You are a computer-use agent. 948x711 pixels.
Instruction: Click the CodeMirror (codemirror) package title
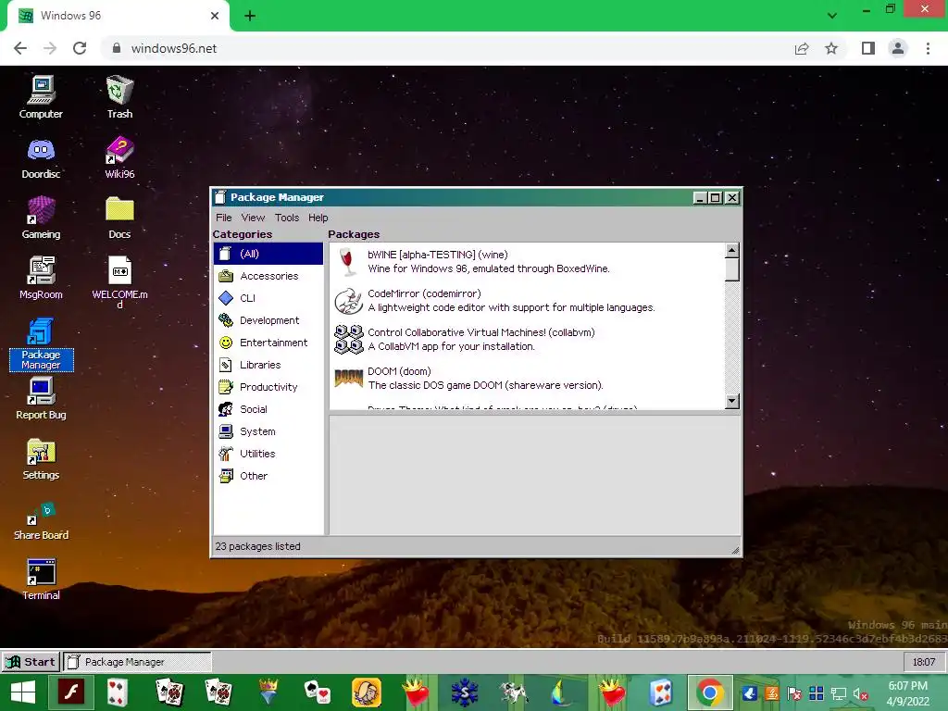[x=424, y=293]
